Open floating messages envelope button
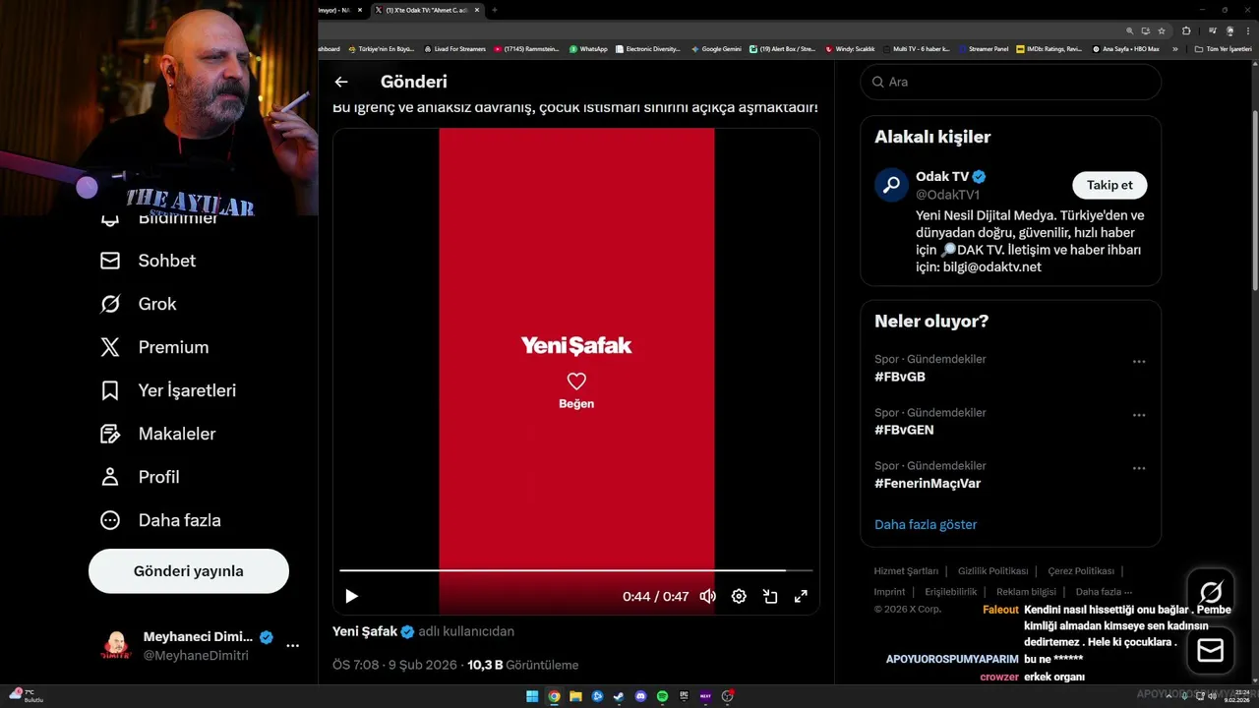Viewport: 1259px width, 708px height. coord(1211,651)
